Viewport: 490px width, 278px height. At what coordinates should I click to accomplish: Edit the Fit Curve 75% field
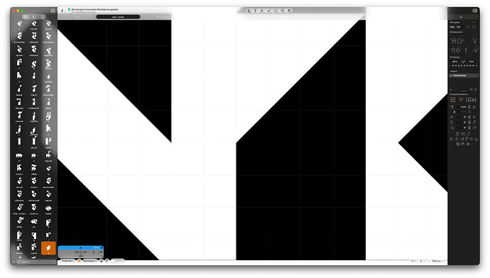472,62
